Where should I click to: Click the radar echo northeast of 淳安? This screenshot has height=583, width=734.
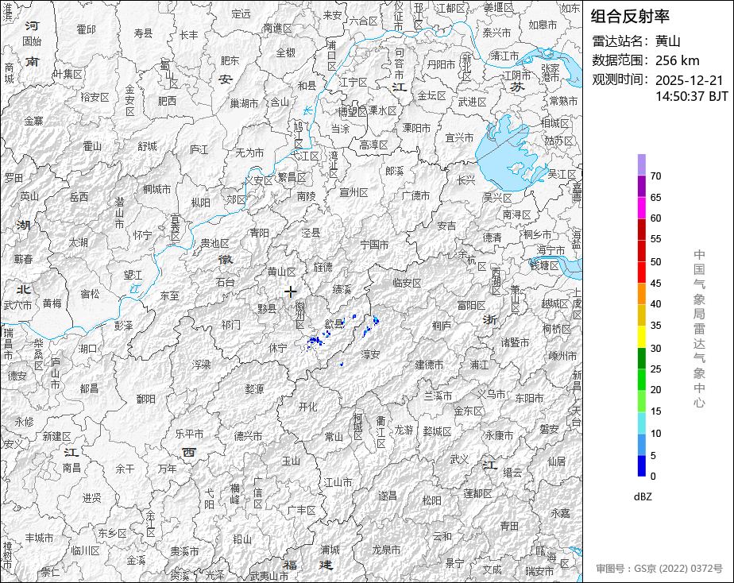tap(376, 321)
